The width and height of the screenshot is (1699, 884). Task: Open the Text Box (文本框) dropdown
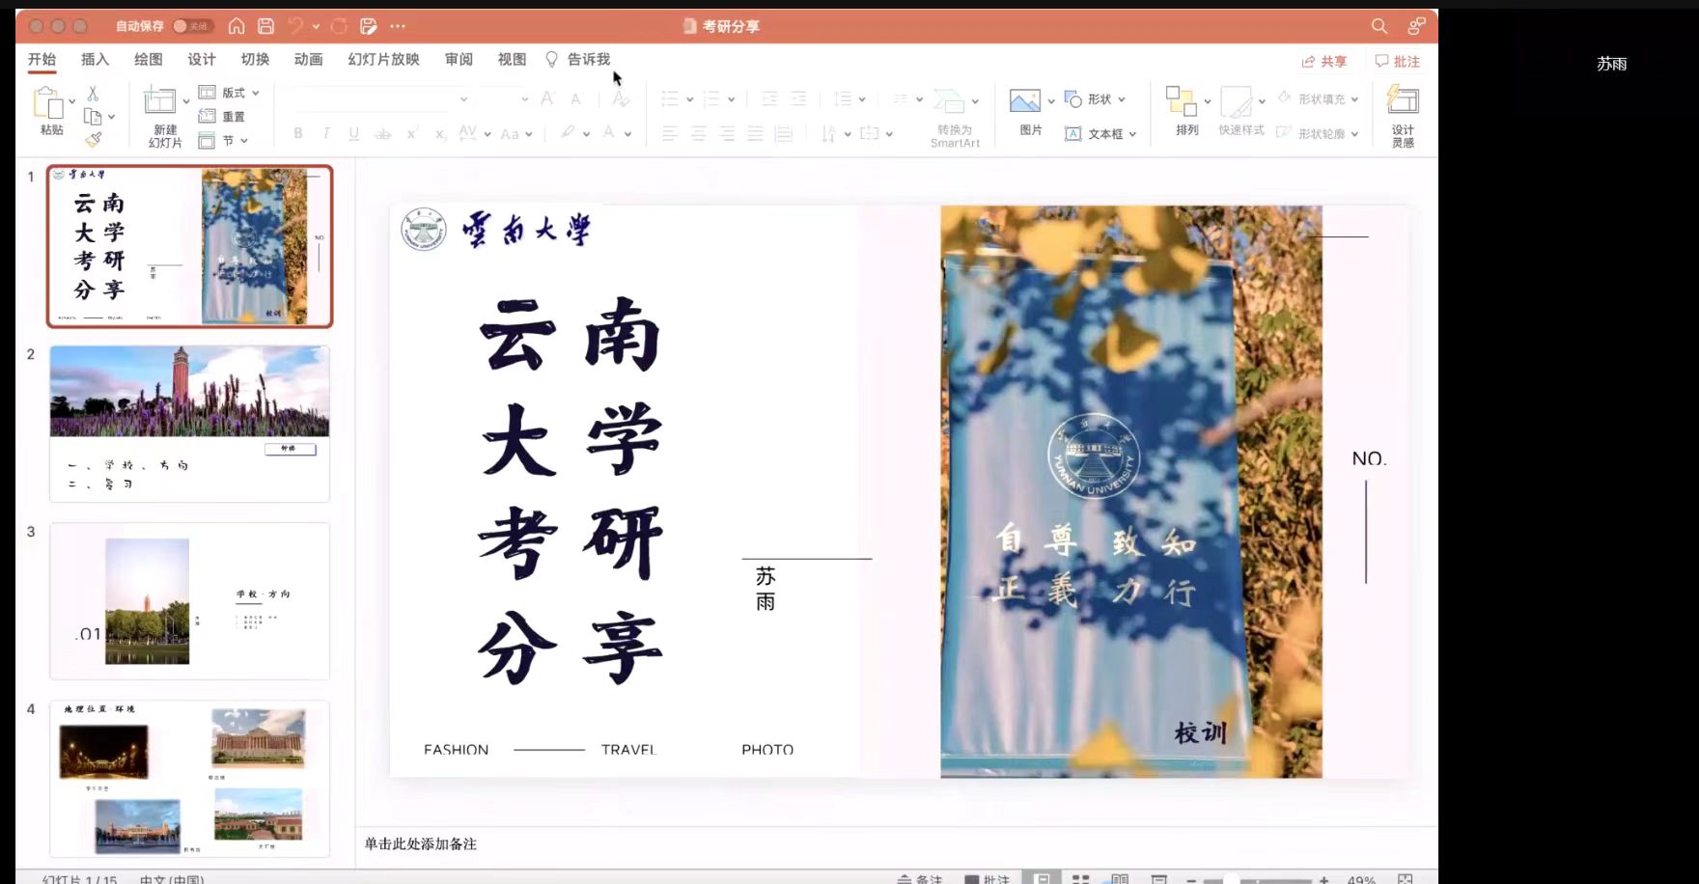coord(1100,134)
